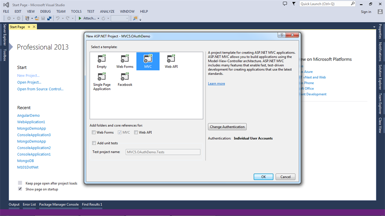Check the Add unit tests checkbox
Image resolution: width=385 pixels, height=216 pixels.
click(x=94, y=143)
